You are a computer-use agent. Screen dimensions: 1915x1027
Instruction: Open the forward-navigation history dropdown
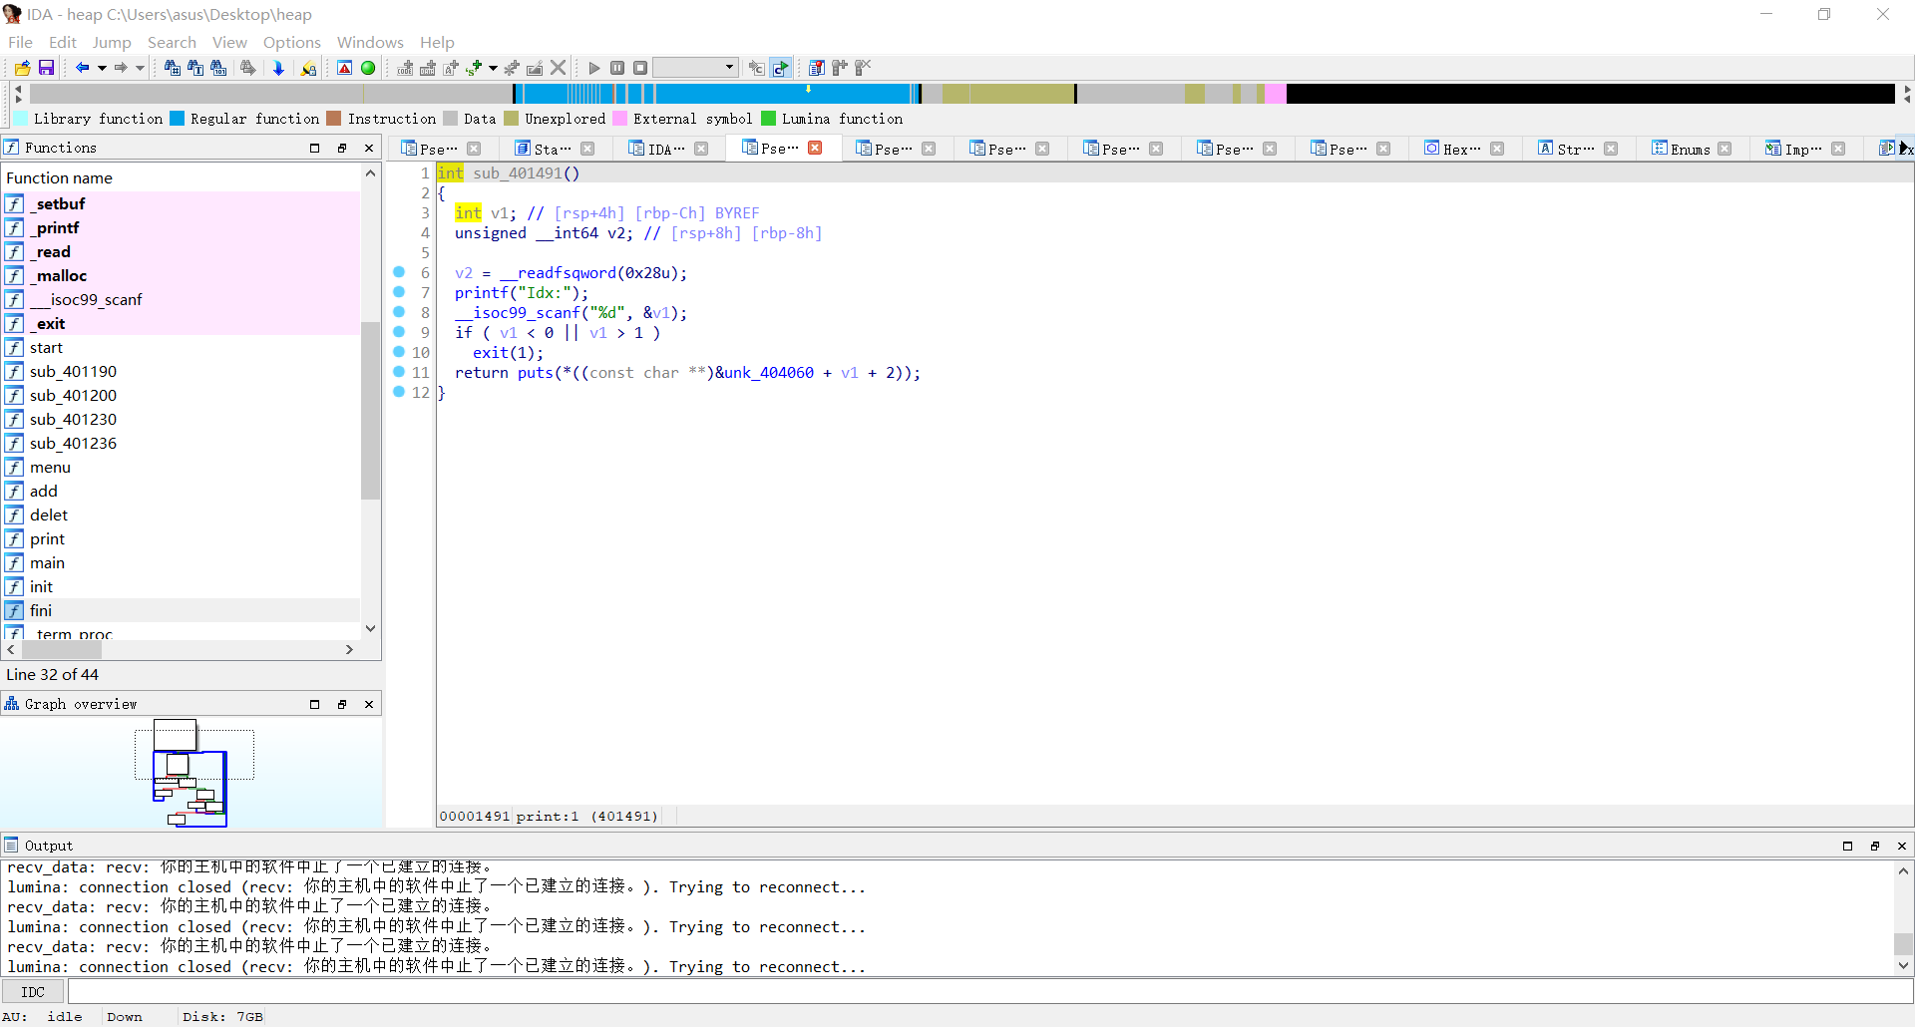click(140, 68)
